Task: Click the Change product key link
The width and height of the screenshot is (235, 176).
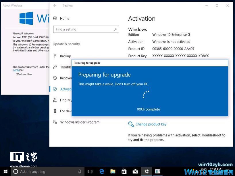Action: coord(151,124)
